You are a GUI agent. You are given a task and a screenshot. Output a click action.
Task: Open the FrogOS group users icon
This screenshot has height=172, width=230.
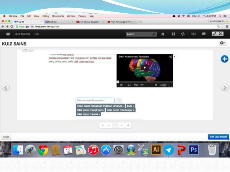click(x=194, y=34)
